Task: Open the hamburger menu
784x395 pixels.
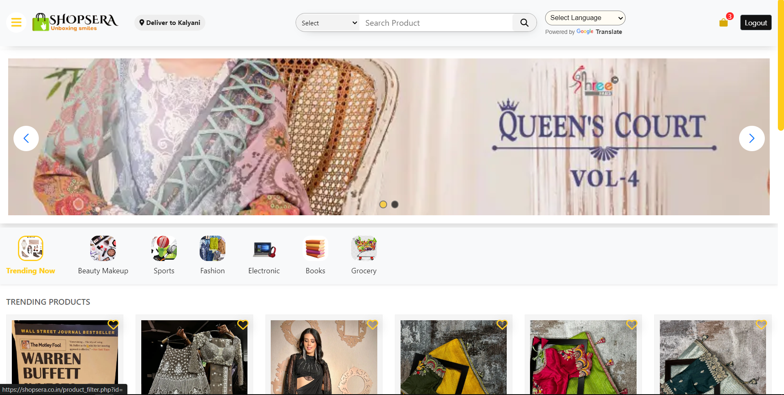Action: (x=16, y=22)
